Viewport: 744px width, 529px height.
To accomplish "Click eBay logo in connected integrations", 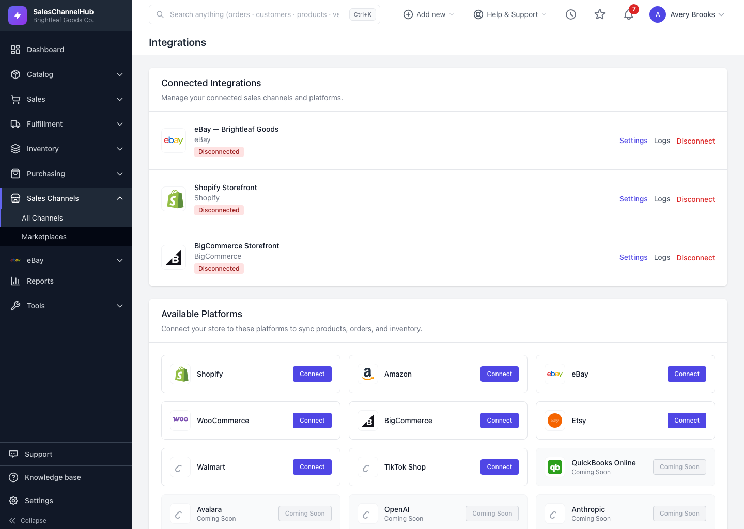I will coord(174,141).
